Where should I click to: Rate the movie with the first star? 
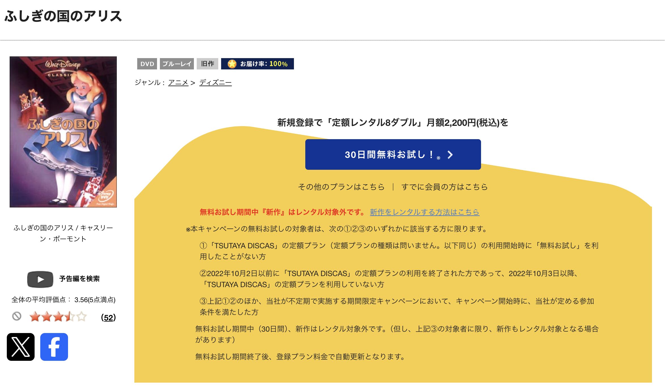click(35, 317)
